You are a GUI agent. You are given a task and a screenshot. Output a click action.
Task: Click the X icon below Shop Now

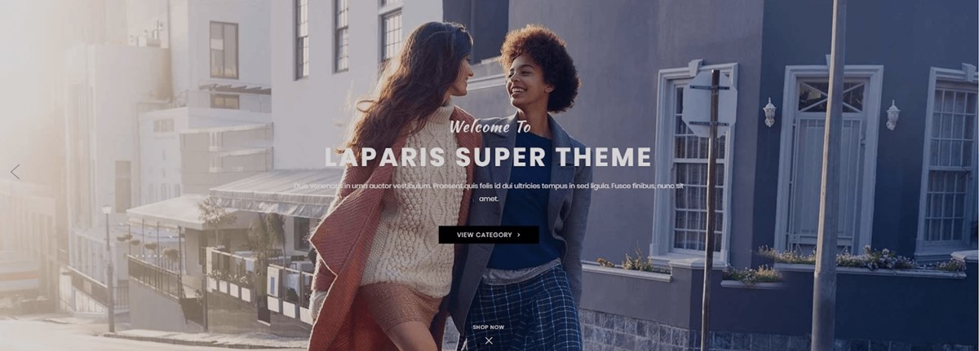coord(489,340)
